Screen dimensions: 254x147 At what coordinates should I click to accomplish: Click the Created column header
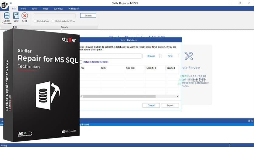(172, 68)
